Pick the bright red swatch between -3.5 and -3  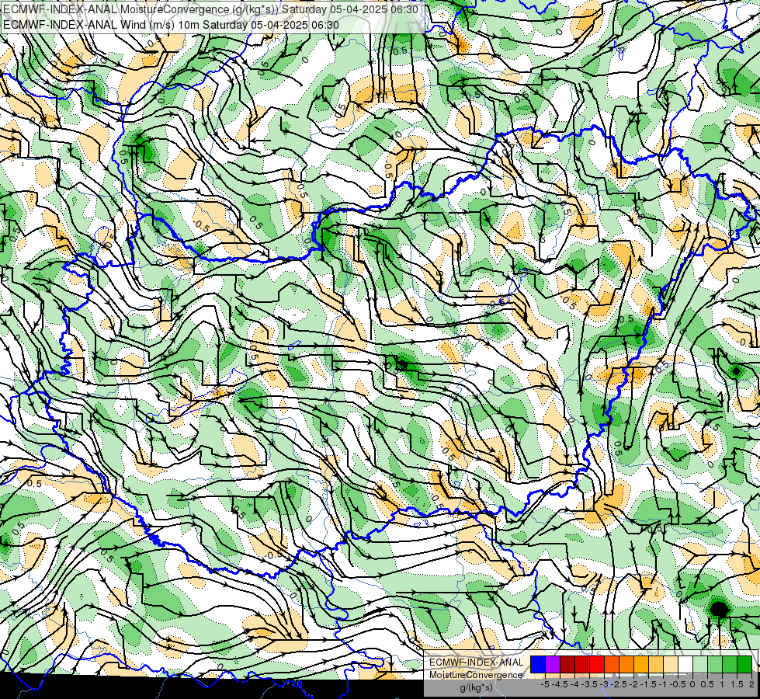tap(597, 664)
